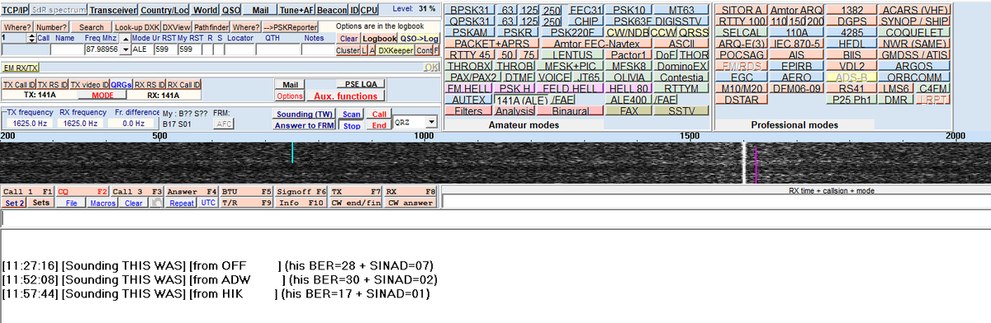Start Sounding (TW)

point(304,114)
